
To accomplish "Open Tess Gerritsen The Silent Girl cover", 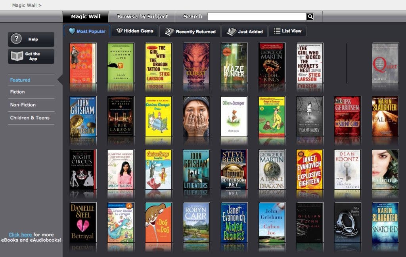I will coord(347,116).
